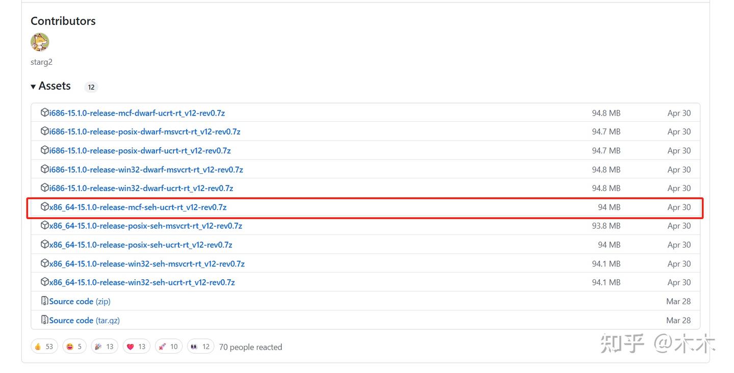
Task: Click package icon for x86_64 win32-seh-ucrt asset
Action: click(45, 282)
